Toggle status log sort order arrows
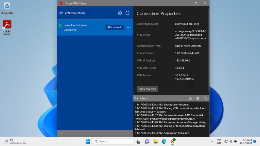 click(x=205, y=99)
